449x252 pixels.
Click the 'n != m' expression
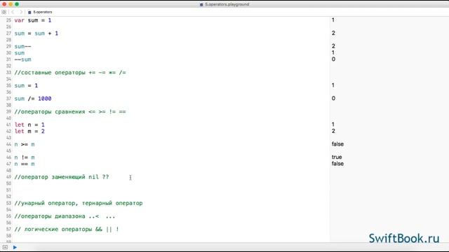pos(25,157)
